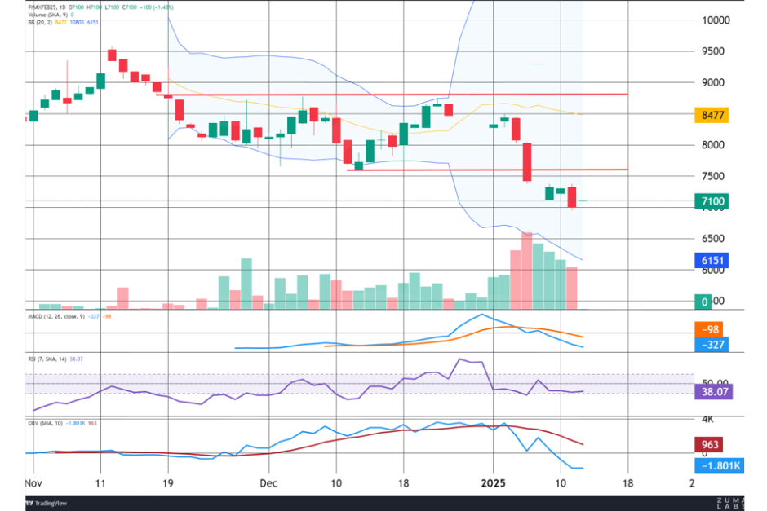Viewport: 767px width, 511px height.
Task: Click the 2025 year label on time axis
Action: (x=493, y=483)
